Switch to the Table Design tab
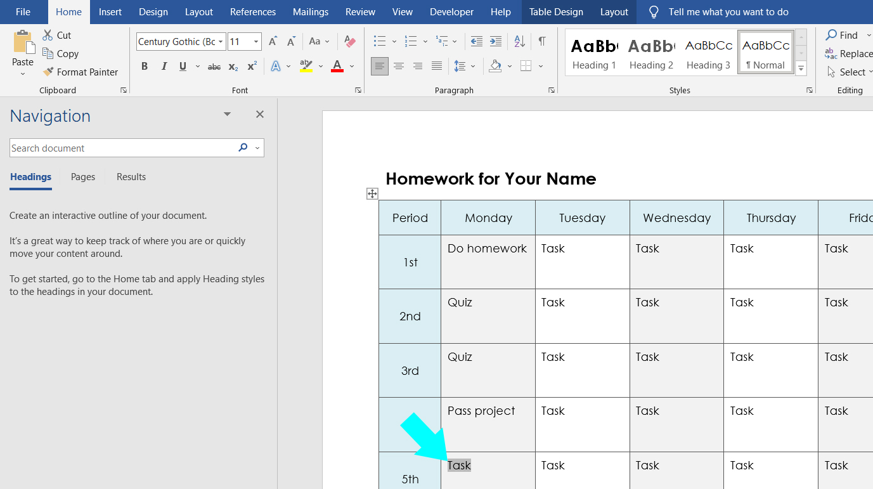873x489 pixels. coord(555,11)
